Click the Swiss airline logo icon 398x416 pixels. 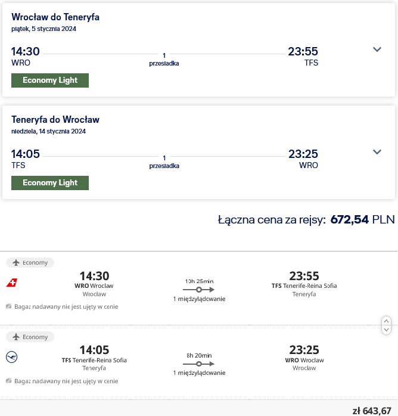[12, 282]
